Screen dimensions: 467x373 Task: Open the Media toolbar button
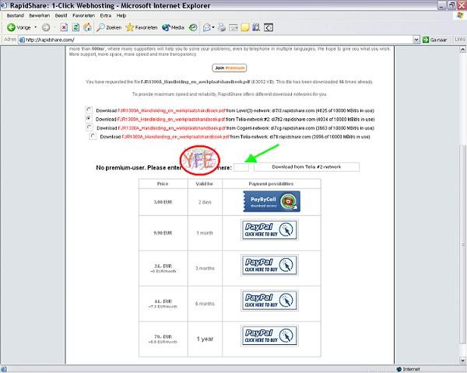click(x=173, y=27)
